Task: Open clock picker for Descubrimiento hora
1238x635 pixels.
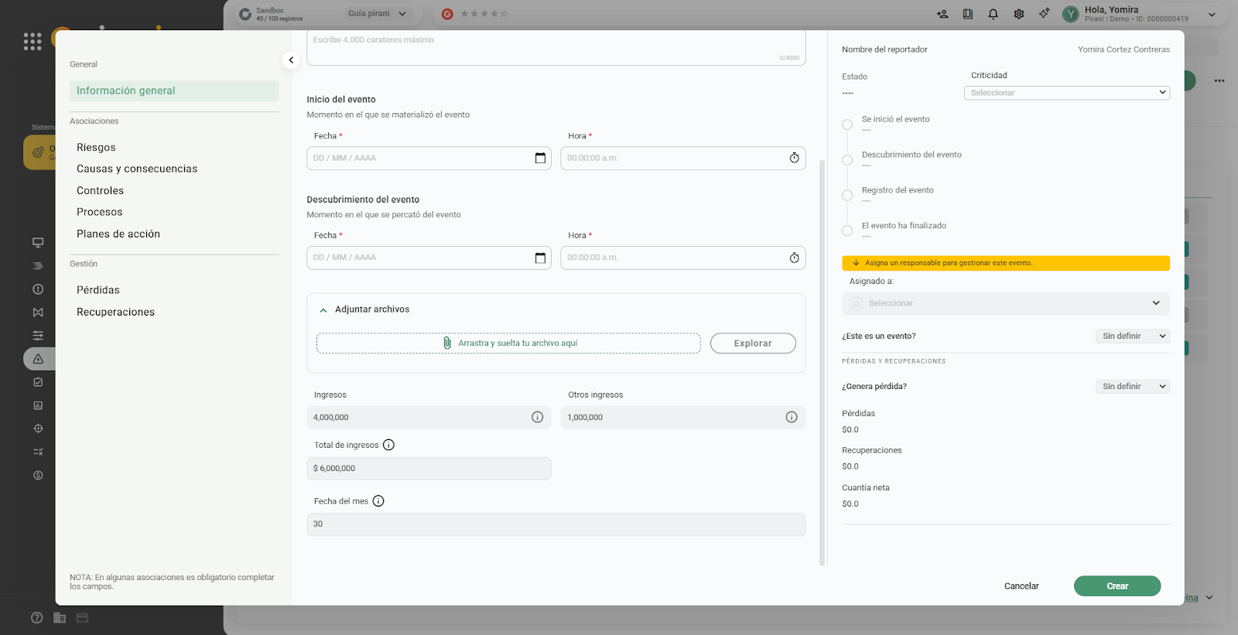Action: coord(794,258)
